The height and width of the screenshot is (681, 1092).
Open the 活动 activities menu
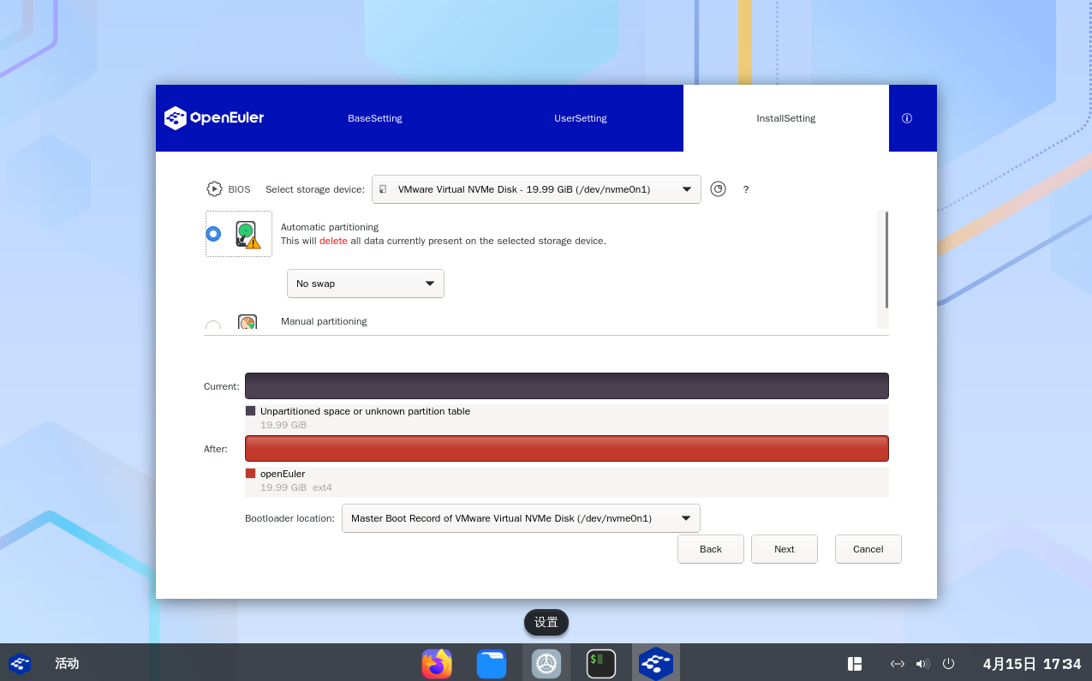(67, 664)
